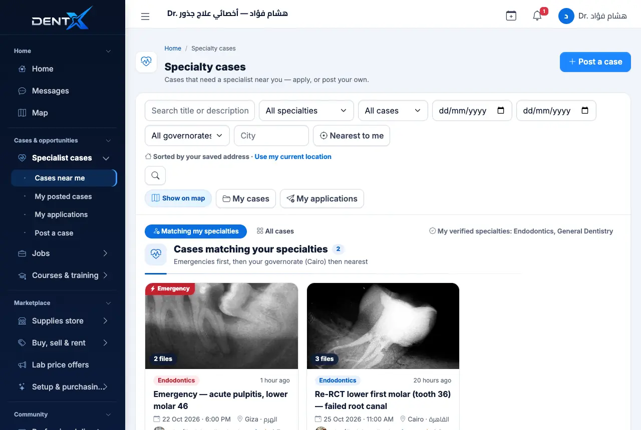The width and height of the screenshot is (641, 430).
Task: Select the Matching my specialties filter
Action: pos(196,231)
